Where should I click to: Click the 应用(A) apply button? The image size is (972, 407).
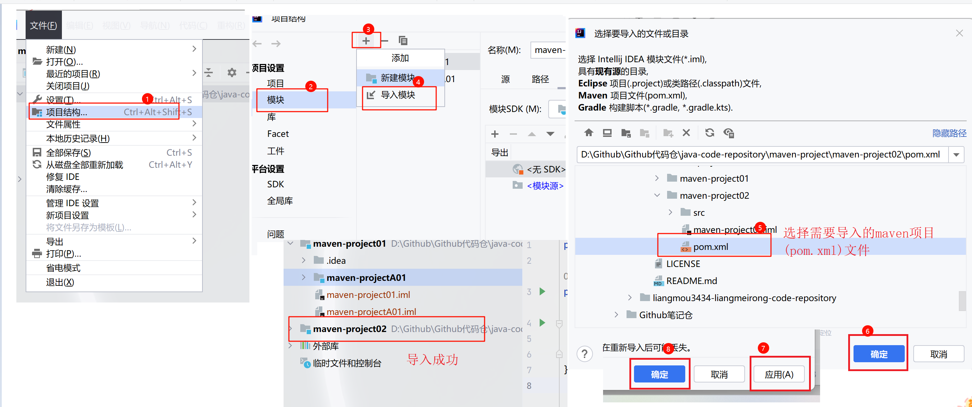779,374
